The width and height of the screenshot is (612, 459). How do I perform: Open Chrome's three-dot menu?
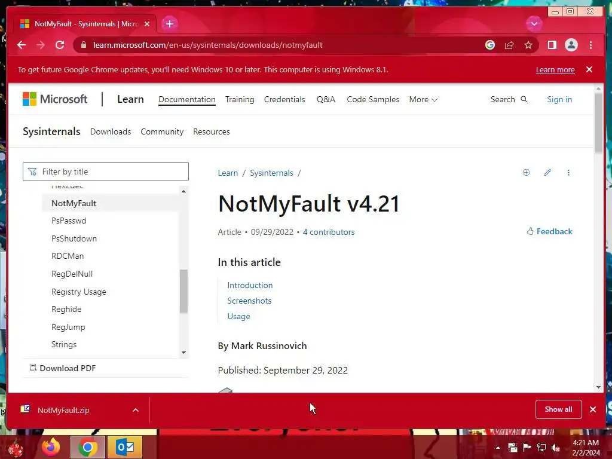tap(590, 45)
